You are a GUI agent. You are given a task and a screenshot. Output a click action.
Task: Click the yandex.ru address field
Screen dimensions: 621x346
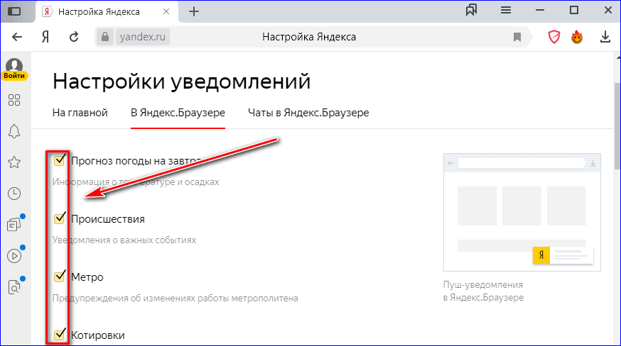[143, 37]
